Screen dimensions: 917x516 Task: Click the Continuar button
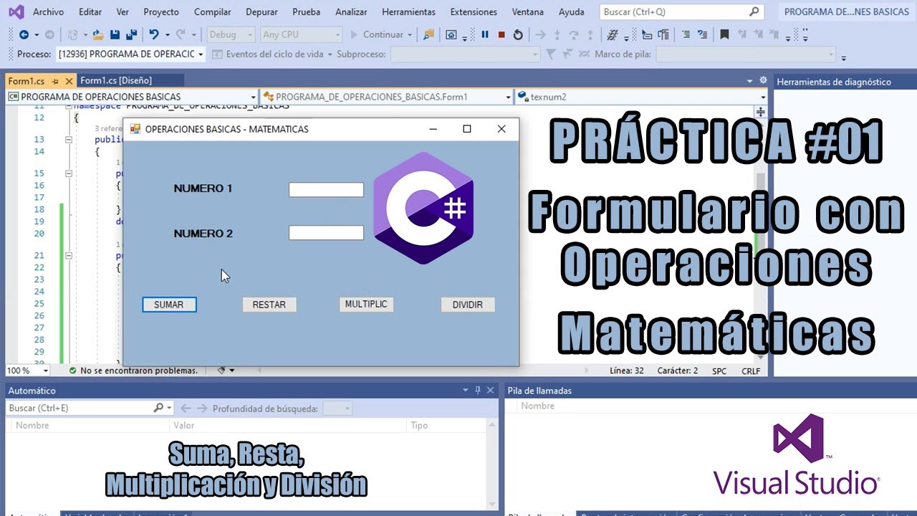(x=382, y=34)
